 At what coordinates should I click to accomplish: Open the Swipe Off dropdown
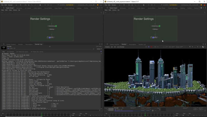(x=179, y=47)
